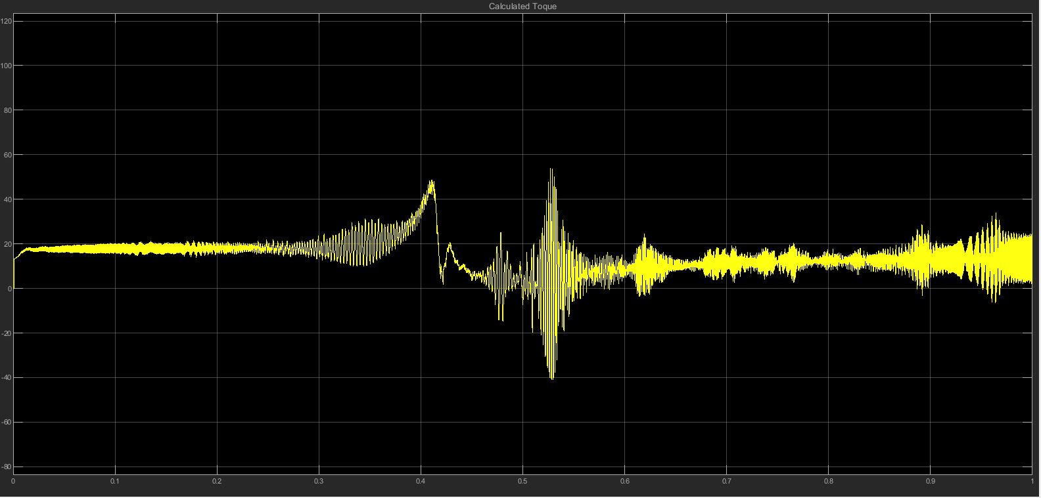Click the -60 tick label on the y-axis
Image resolution: width=1041 pixels, height=498 pixels.
(x=7, y=423)
